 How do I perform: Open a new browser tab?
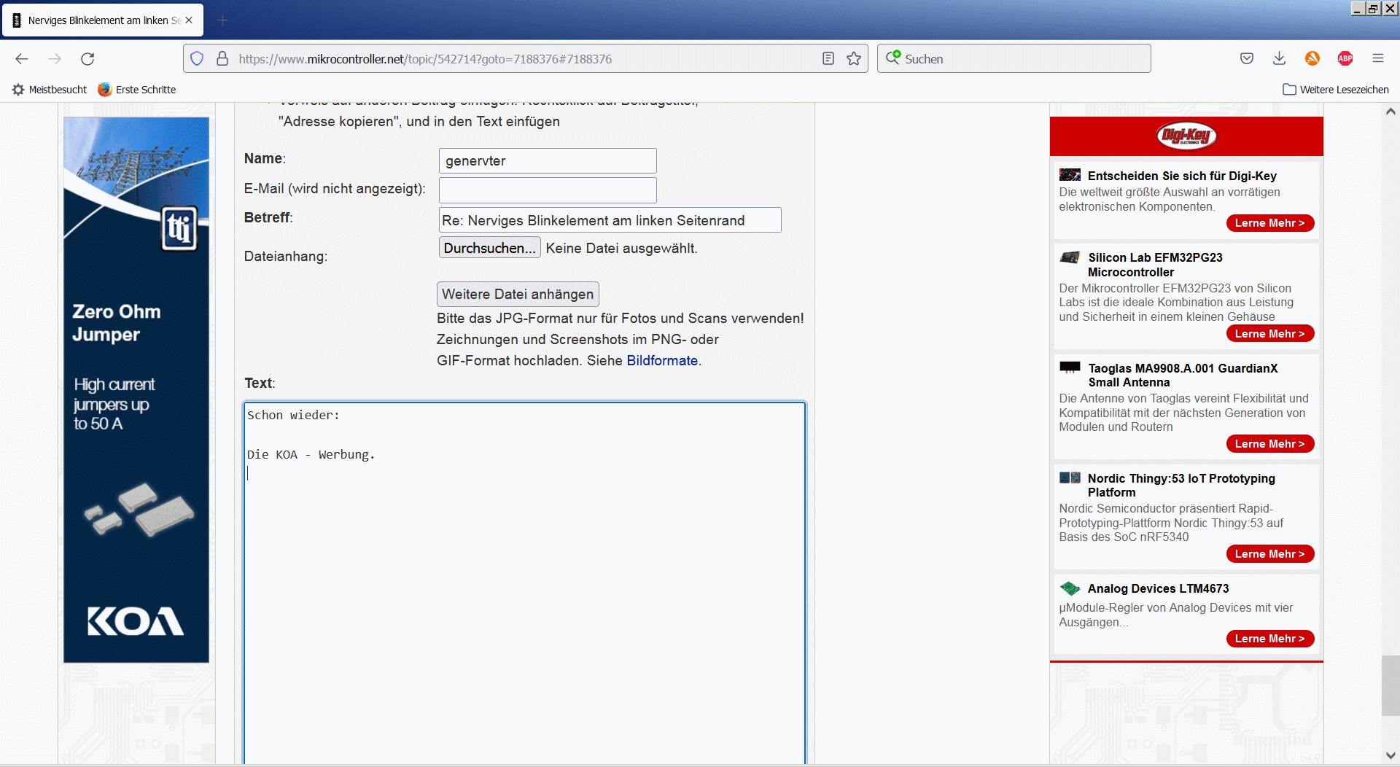[222, 20]
